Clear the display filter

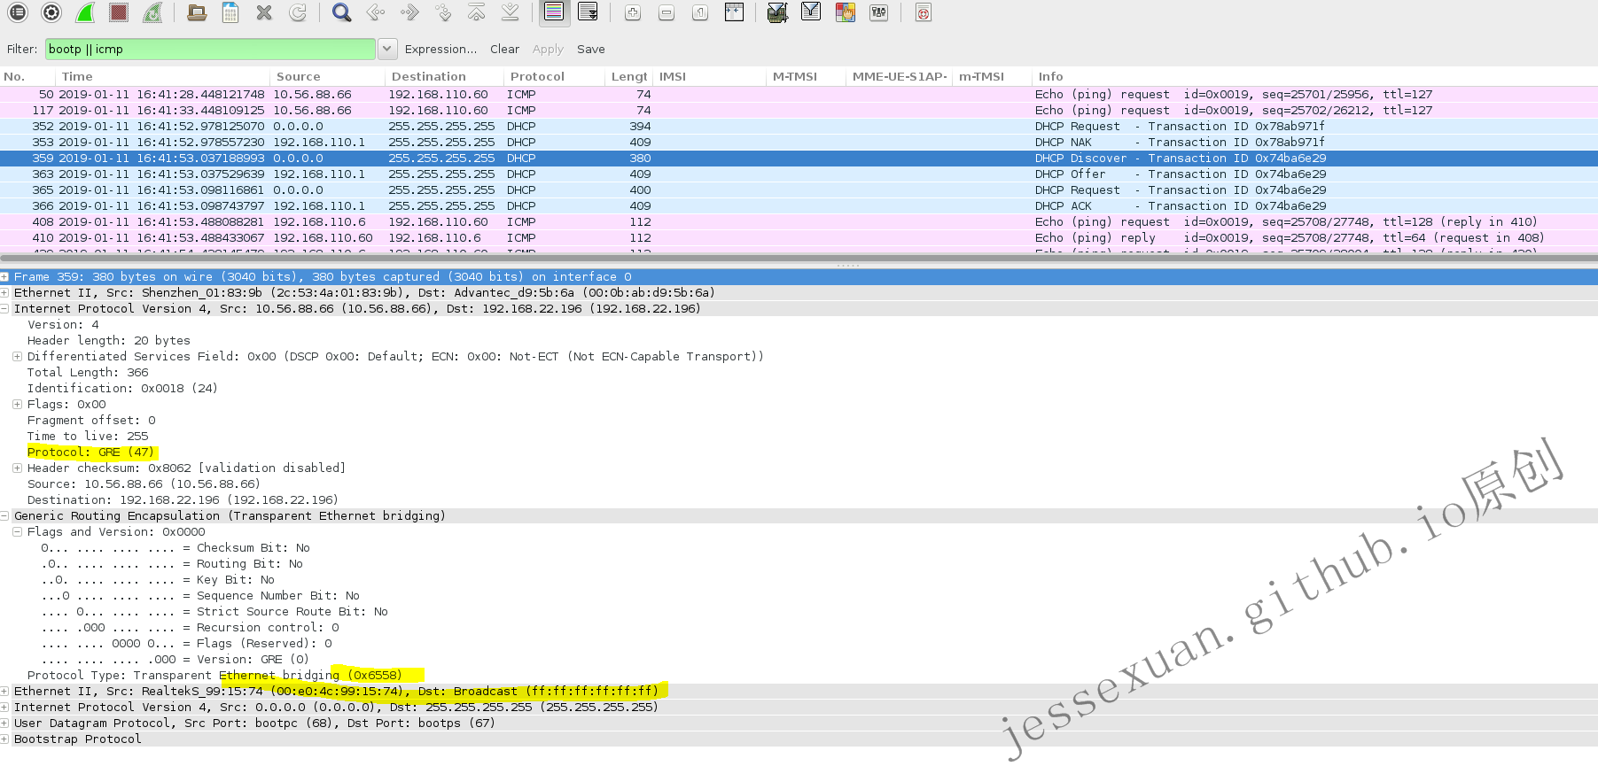504,50
